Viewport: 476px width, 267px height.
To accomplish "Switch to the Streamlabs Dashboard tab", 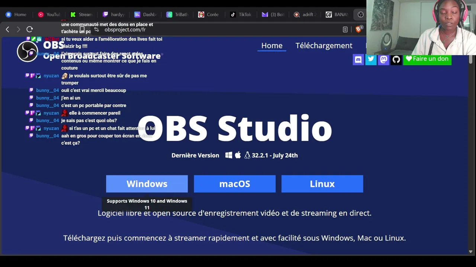I will pyautogui.click(x=145, y=14).
